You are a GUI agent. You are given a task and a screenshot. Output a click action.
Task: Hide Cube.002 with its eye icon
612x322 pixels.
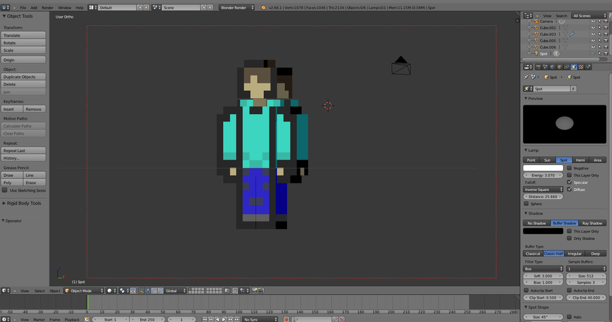point(593,28)
